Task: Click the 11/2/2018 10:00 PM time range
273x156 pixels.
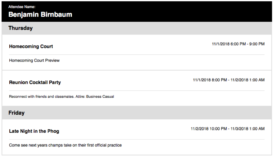Action: pos(228,129)
